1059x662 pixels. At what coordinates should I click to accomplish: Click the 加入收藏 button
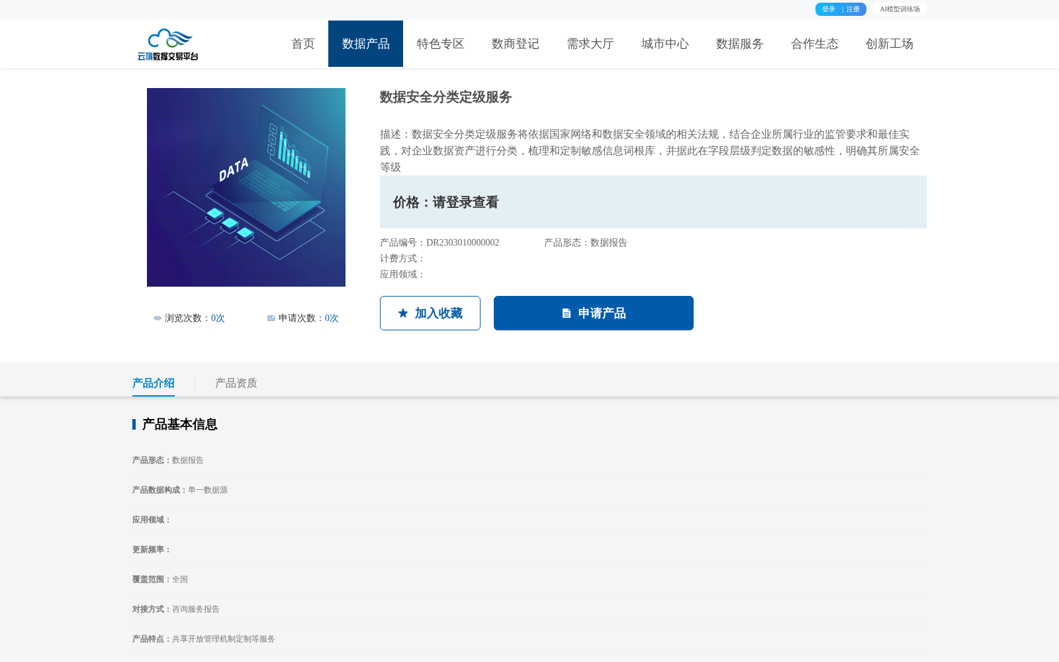coord(430,313)
